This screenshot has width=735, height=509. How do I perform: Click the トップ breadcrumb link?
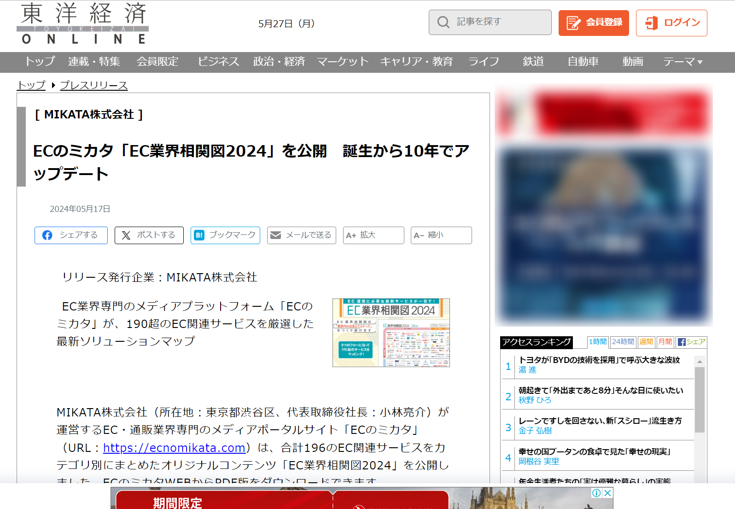(31, 85)
